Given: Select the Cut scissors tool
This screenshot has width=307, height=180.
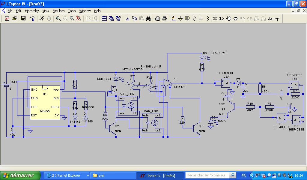Looking at the screenshot, I should [x=127, y=18].
